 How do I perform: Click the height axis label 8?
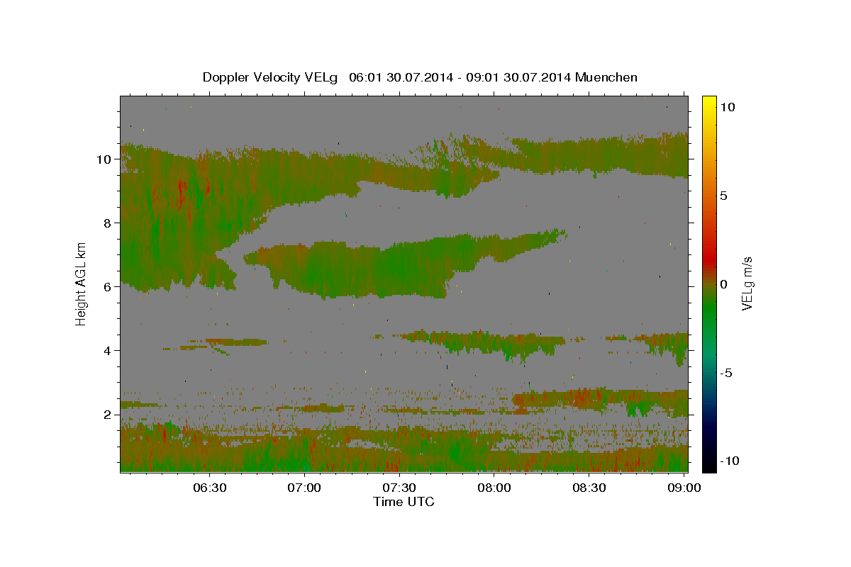[107, 223]
